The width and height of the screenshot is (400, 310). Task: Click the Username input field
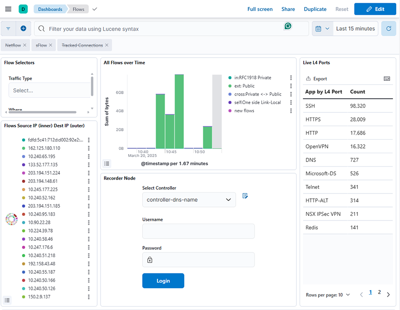198,231
